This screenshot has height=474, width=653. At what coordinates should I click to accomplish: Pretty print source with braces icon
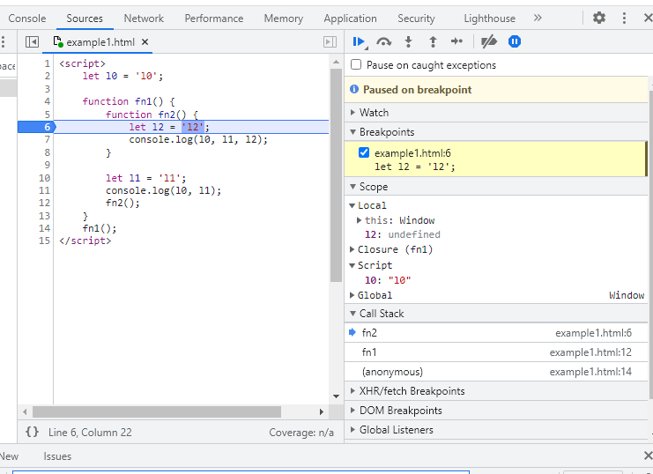(x=32, y=432)
